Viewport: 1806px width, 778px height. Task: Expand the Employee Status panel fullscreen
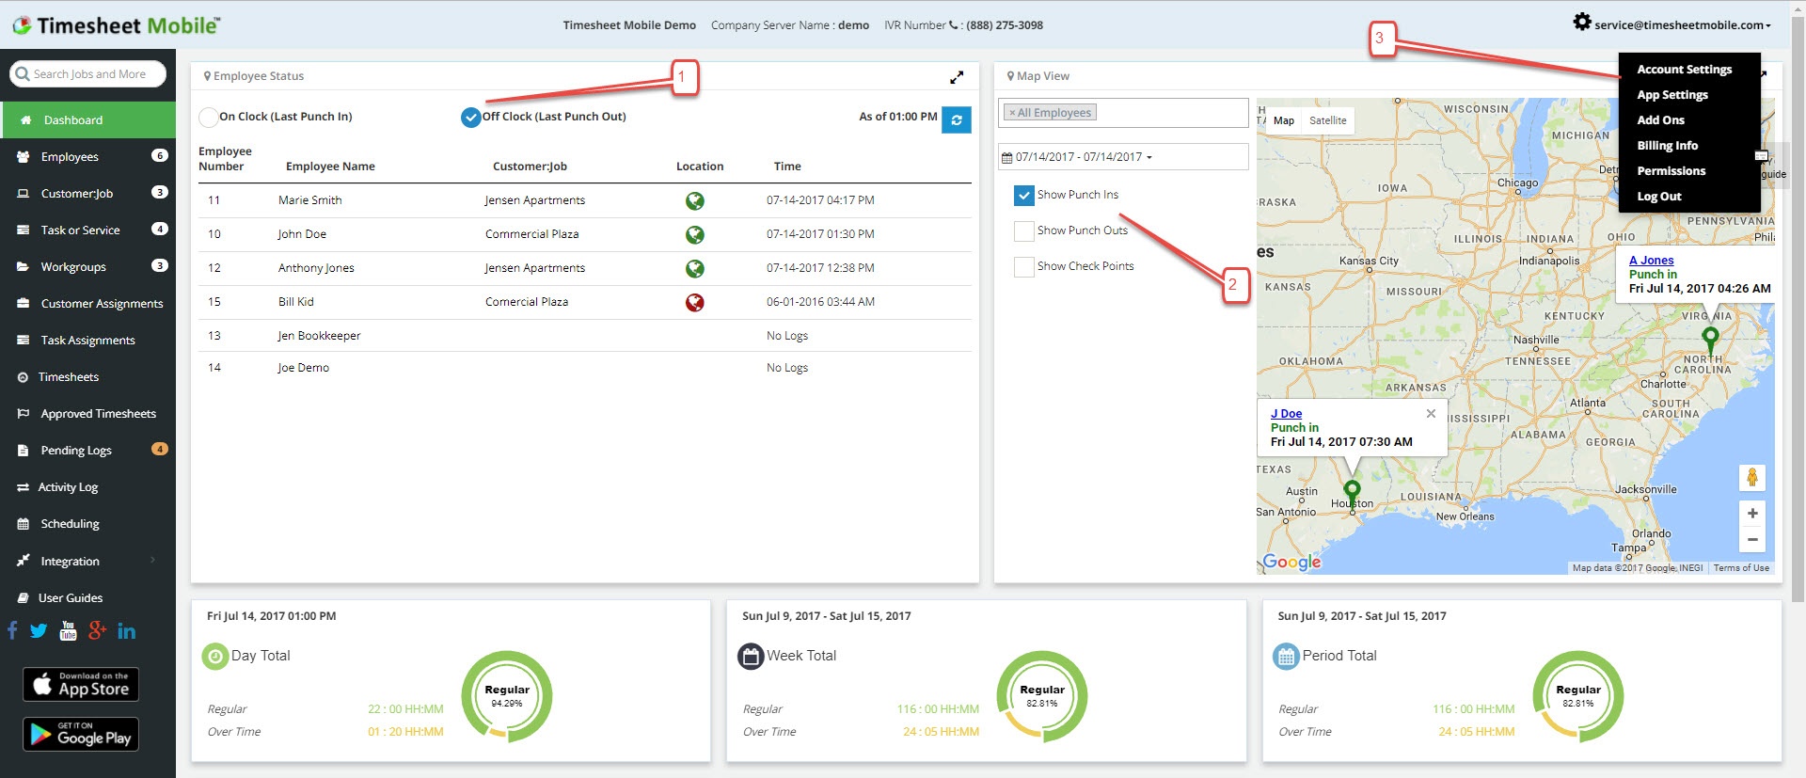coord(957,77)
